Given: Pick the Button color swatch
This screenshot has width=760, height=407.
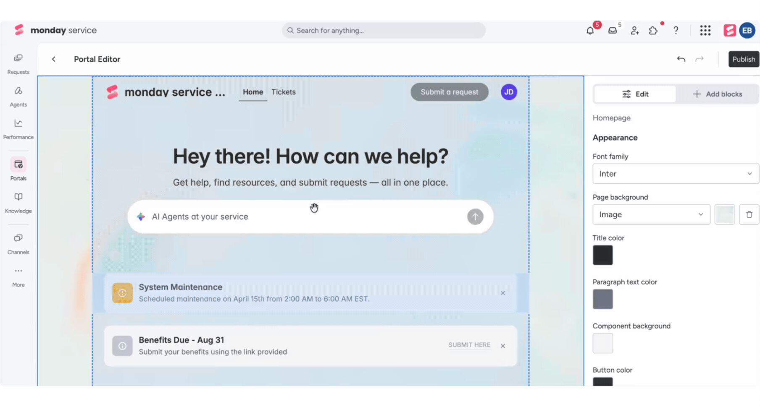Looking at the screenshot, I should (603, 381).
